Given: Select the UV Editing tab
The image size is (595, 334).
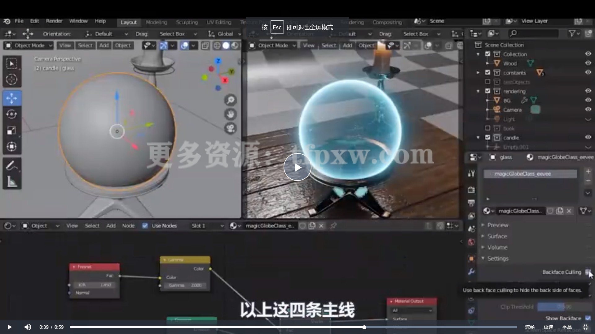Looking at the screenshot, I should tap(218, 22).
